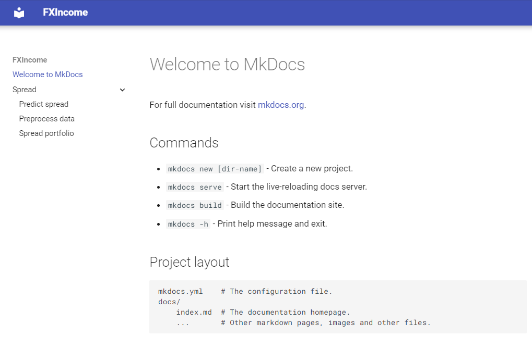Expand the Spread navigation section
This screenshot has width=532, height=348.
122,90
